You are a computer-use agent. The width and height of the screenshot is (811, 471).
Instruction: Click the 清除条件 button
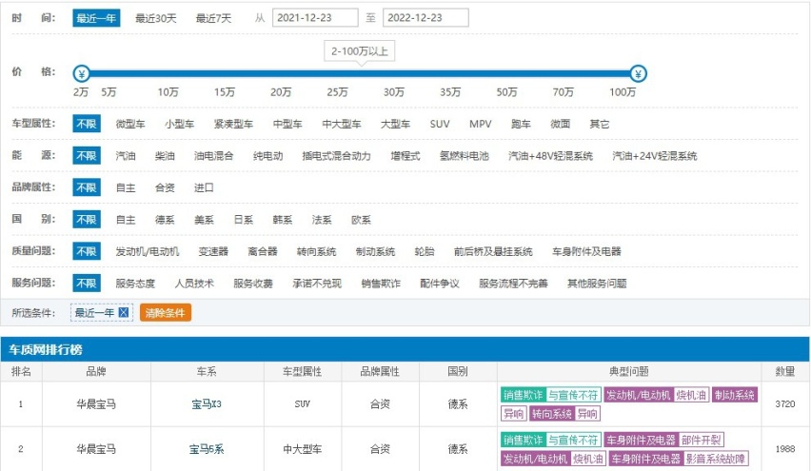coord(166,313)
